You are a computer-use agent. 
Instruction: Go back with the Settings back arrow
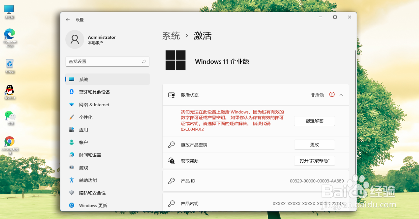click(67, 20)
